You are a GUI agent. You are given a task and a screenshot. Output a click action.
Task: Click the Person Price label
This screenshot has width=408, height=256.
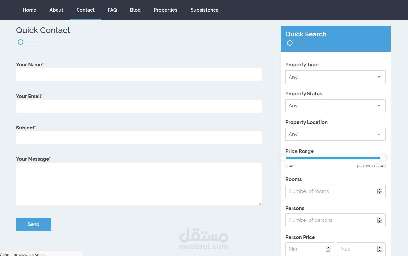pos(300,237)
